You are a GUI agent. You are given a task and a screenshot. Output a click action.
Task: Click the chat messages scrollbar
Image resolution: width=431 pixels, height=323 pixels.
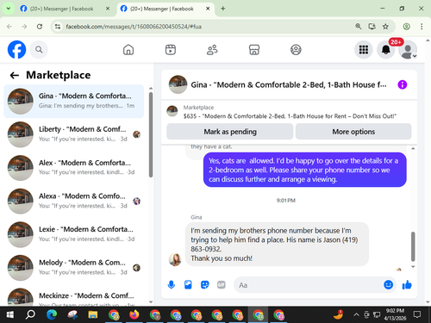coord(413,246)
